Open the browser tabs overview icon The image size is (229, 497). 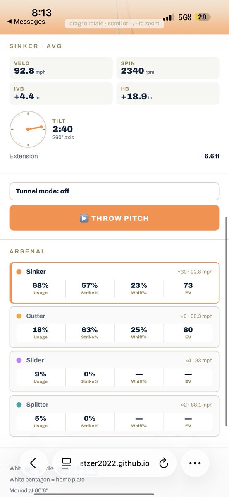point(66,463)
